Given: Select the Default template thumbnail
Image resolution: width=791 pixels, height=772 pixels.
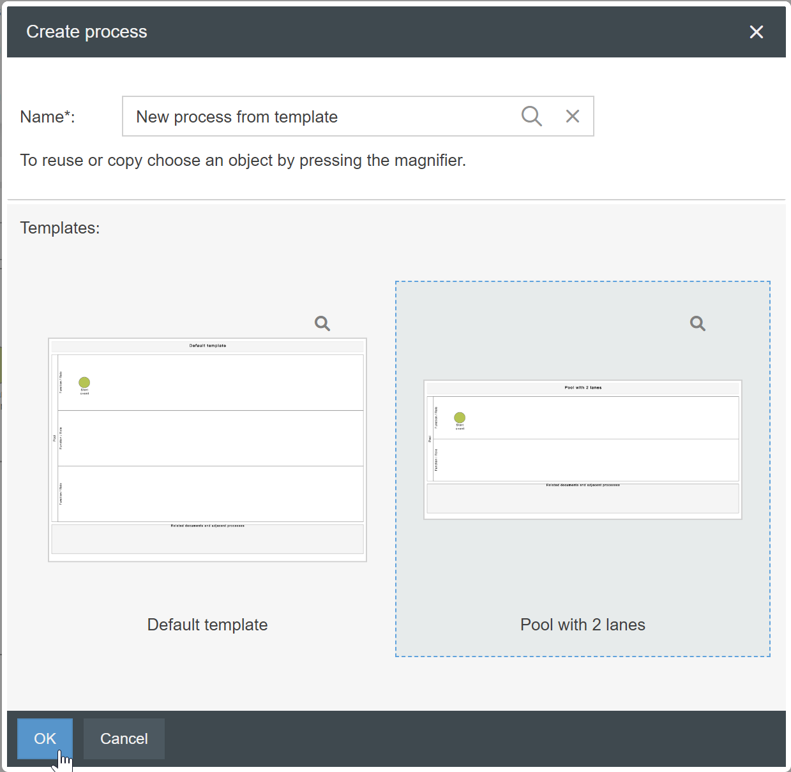Looking at the screenshot, I should tap(207, 450).
